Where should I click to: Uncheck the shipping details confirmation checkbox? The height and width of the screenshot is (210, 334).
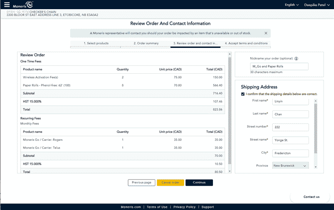tap(243, 94)
